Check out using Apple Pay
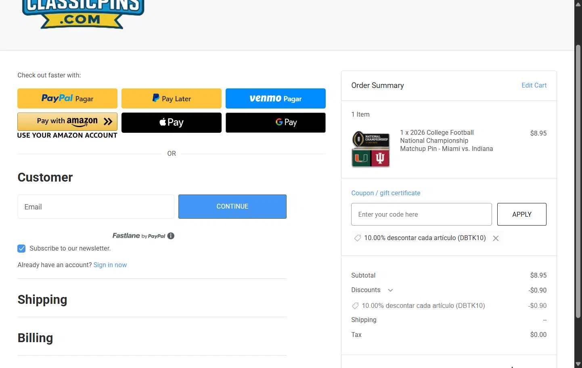This screenshot has height=368, width=582. [x=172, y=123]
